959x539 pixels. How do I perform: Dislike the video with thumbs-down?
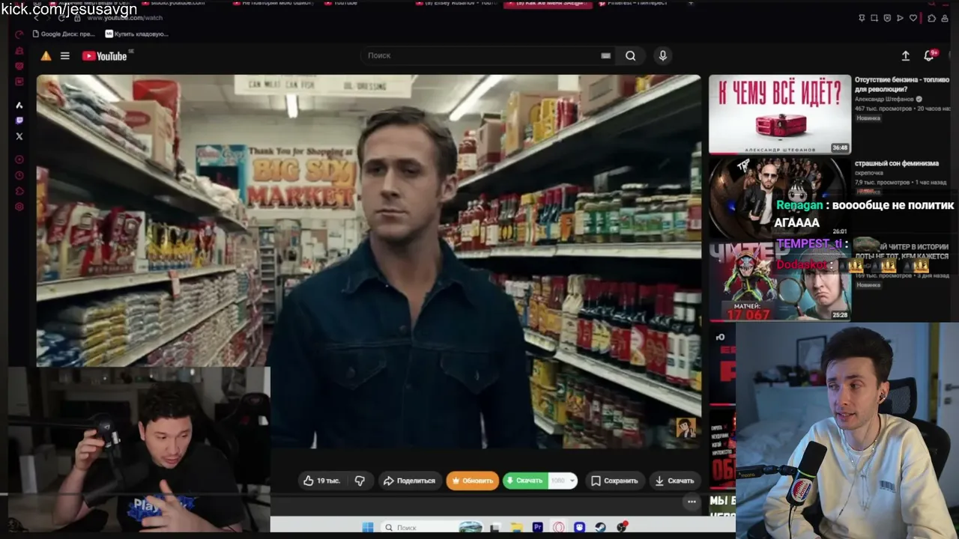pos(360,481)
